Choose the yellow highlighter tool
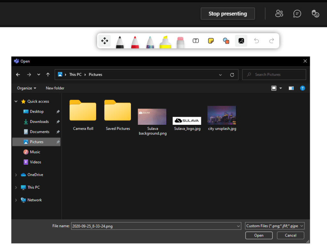The height and width of the screenshot is (249, 327). coord(165,42)
